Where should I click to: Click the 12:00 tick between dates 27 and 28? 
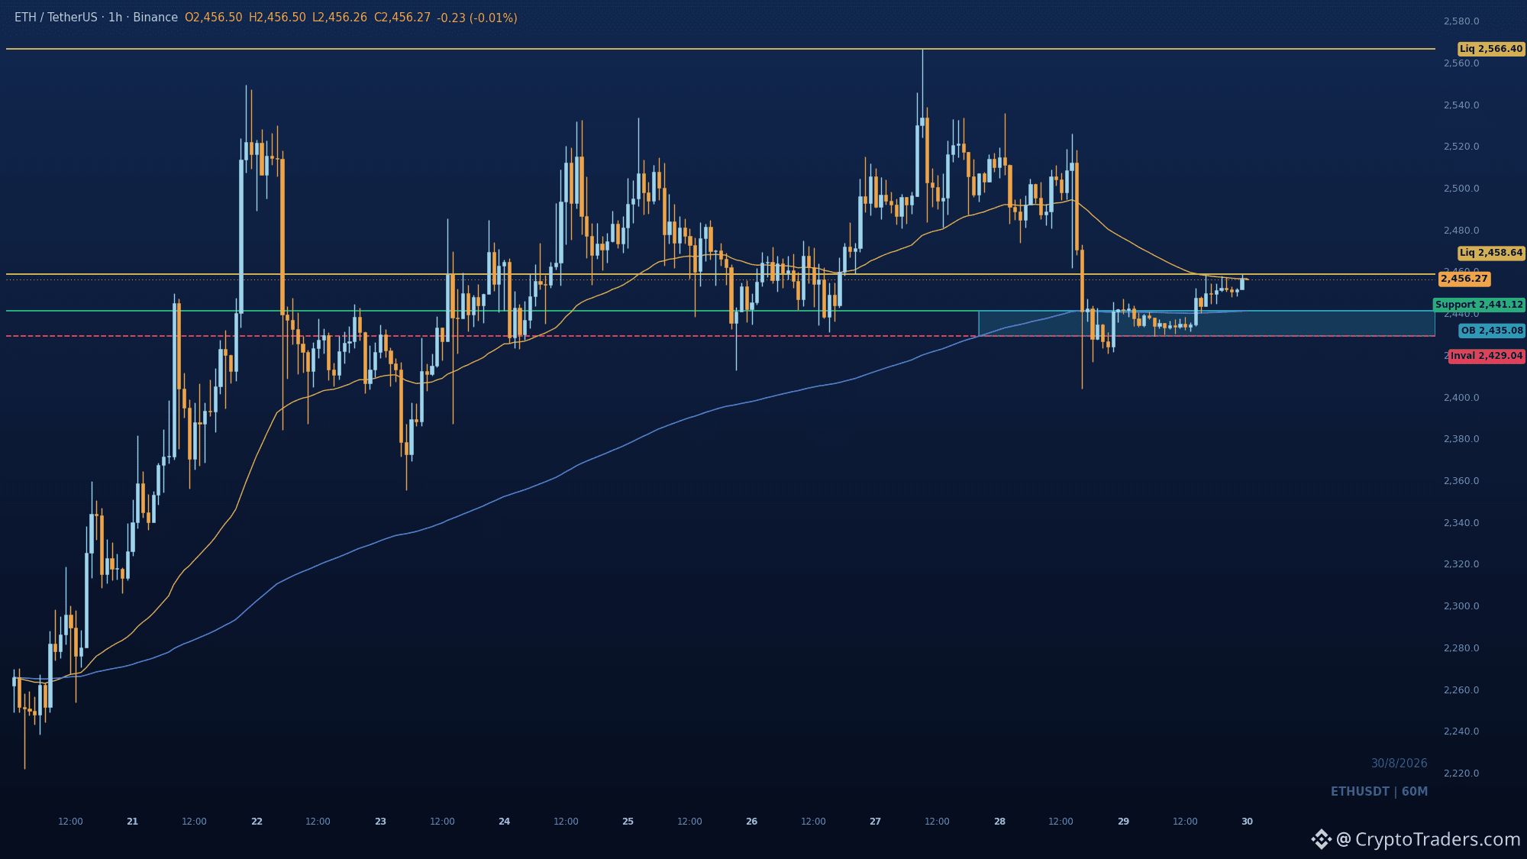coord(937,822)
